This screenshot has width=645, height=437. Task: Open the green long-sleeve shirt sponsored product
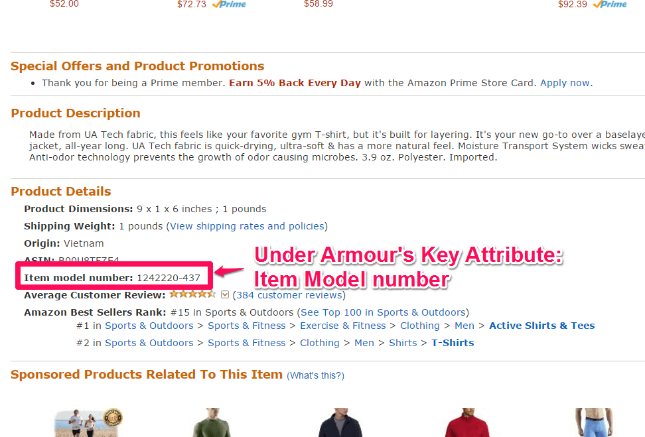tap(212, 422)
